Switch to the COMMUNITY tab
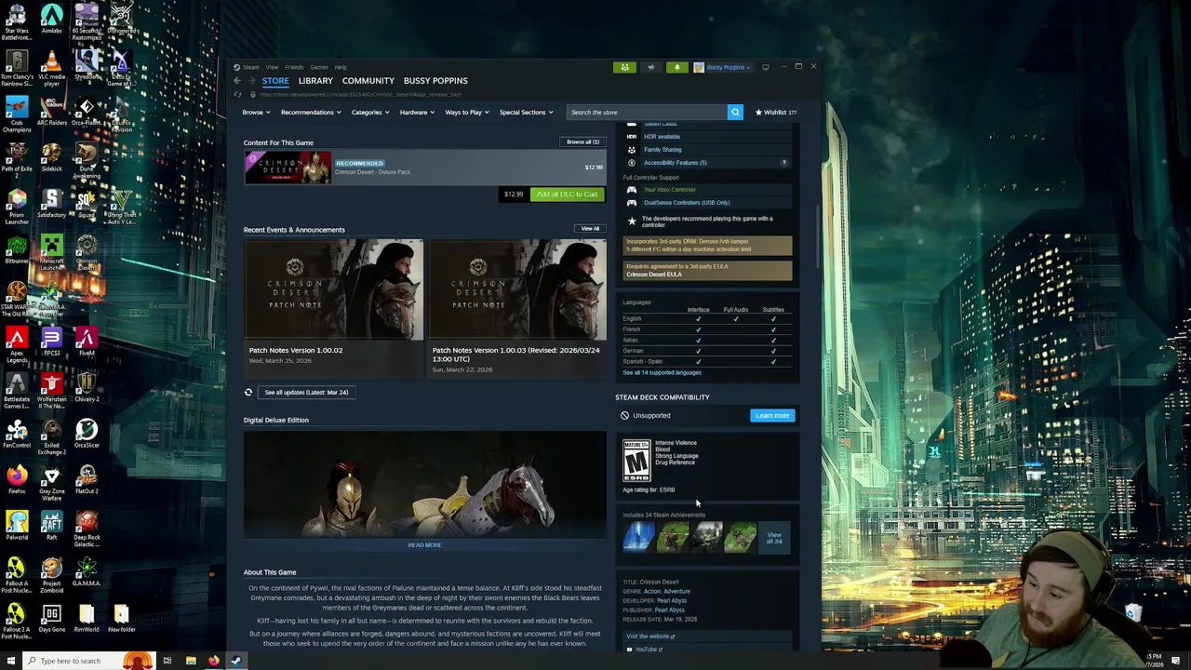The width and height of the screenshot is (1191, 670). pyautogui.click(x=368, y=81)
